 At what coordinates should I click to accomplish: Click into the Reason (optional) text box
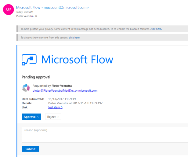click(x=105, y=135)
